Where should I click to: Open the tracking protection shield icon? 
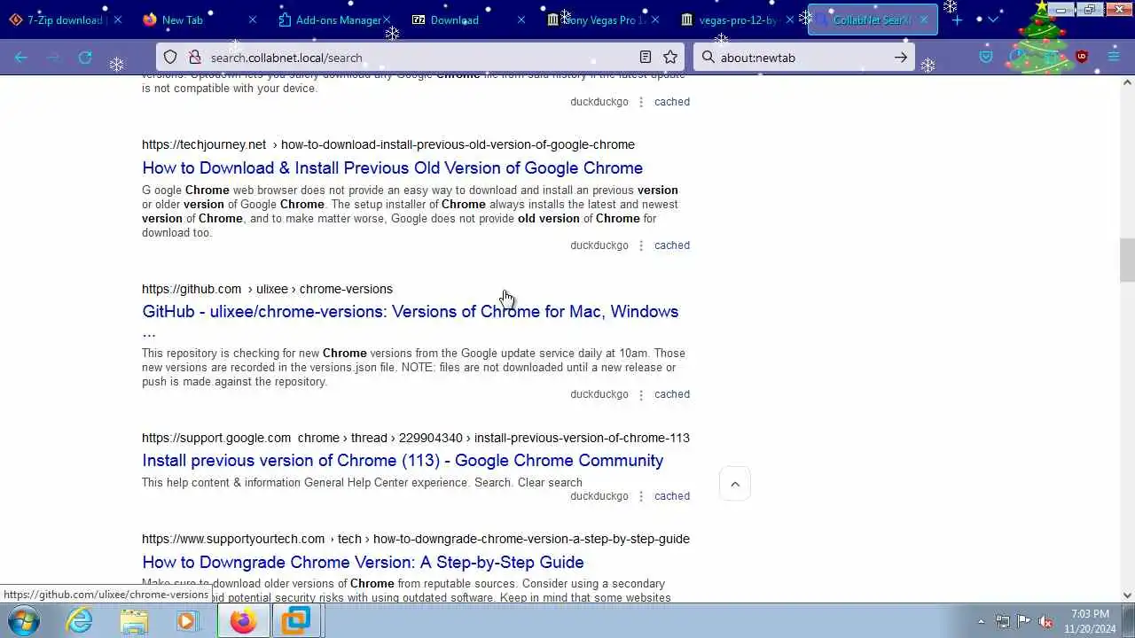pos(170,58)
